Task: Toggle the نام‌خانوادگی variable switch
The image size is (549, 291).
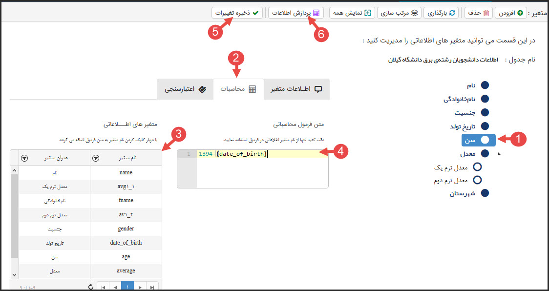Action: pos(485,99)
